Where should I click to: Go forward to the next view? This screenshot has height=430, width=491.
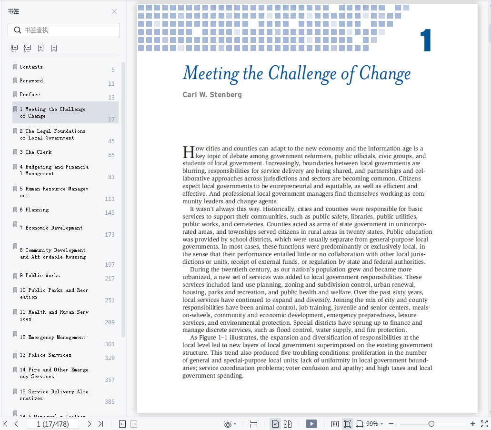point(134,424)
